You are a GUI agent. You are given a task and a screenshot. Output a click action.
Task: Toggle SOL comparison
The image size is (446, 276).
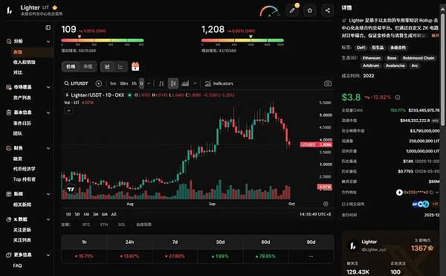click(x=121, y=225)
